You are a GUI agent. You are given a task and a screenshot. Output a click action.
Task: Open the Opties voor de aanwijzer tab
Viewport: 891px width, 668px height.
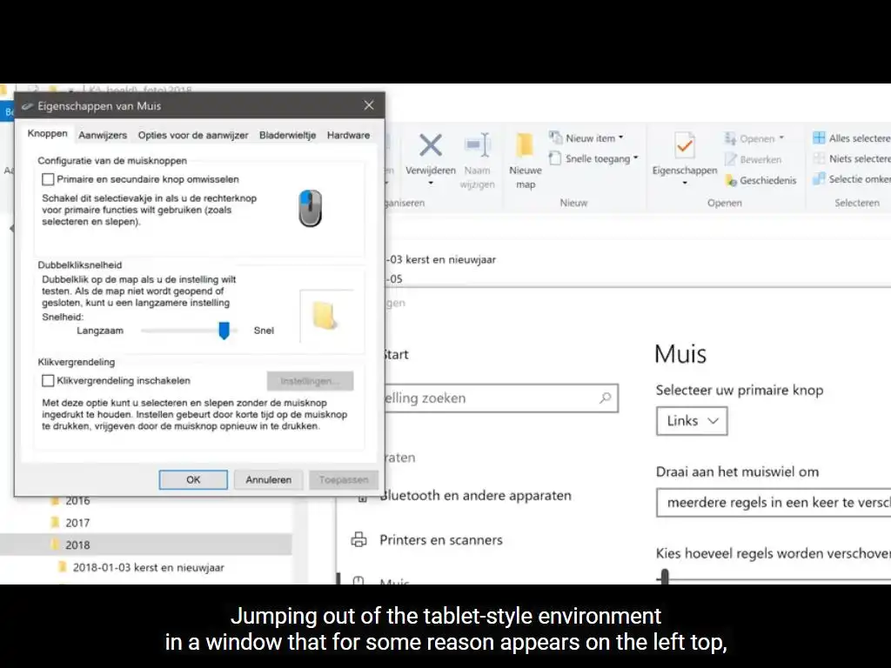[x=193, y=135]
